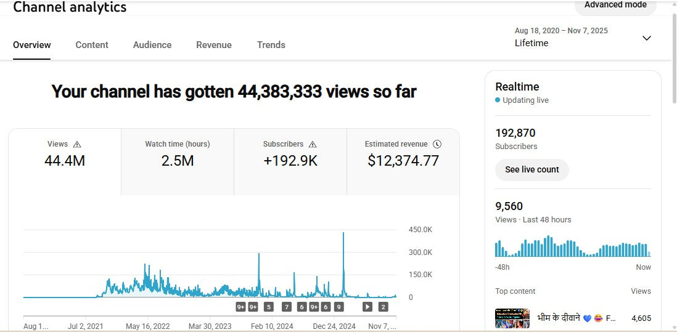Click the chart marker labeled 9 without plus
Viewport: 677px width, 332px height.
339,307
